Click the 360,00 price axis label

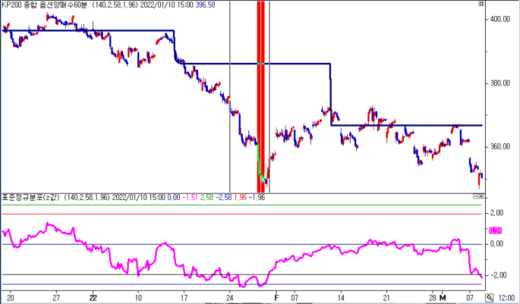[500, 147]
